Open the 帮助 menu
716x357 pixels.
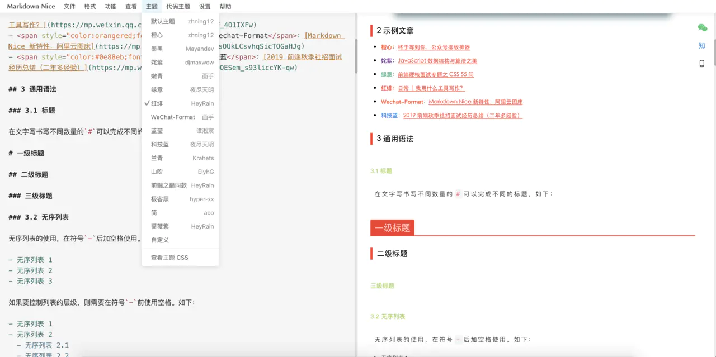click(225, 7)
